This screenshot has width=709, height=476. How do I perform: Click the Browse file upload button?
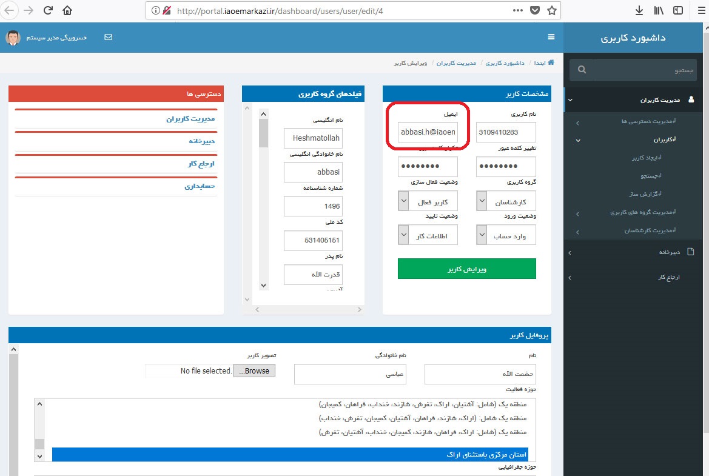(254, 370)
